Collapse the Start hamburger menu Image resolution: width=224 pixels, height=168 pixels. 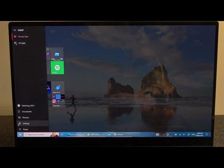(x=15, y=30)
